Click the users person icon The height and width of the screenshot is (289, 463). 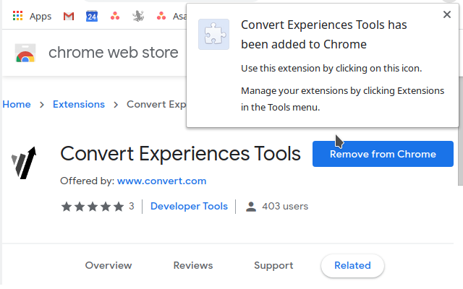(x=251, y=207)
